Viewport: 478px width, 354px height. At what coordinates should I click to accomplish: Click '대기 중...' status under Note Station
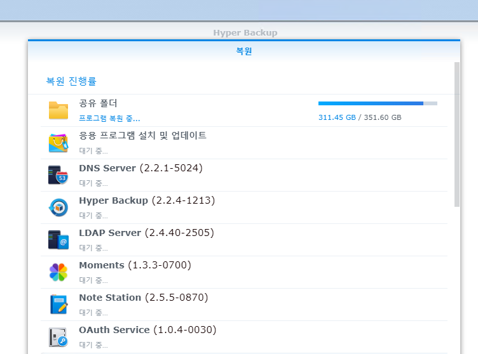pyautogui.click(x=93, y=312)
